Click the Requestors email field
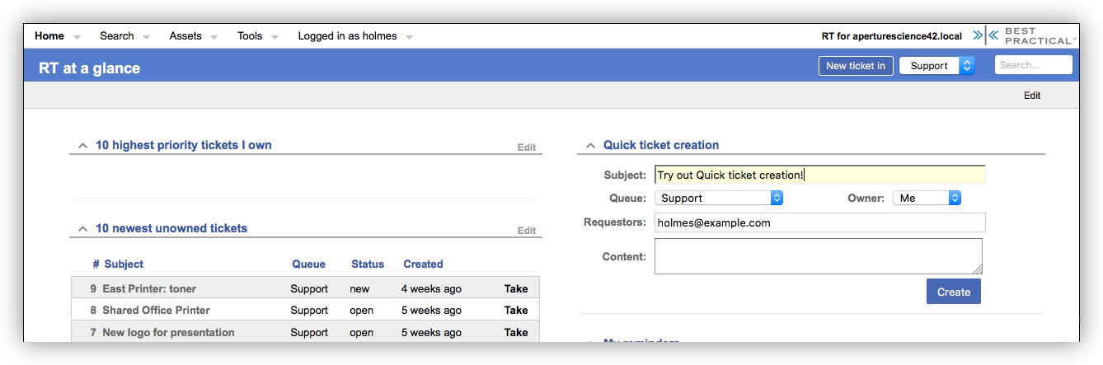The height and width of the screenshot is (365, 1103). pyautogui.click(x=819, y=223)
